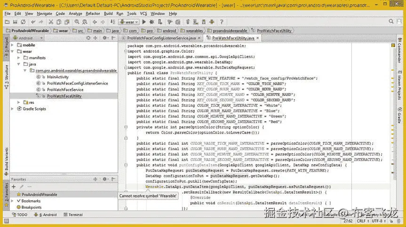Expand the res folder
406x227 pixels.
click(x=19, y=102)
